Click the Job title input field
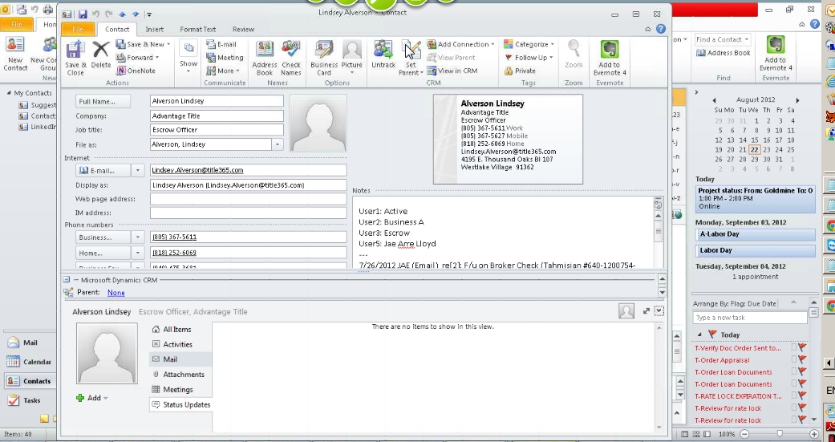This screenshot has width=835, height=442. (x=217, y=130)
